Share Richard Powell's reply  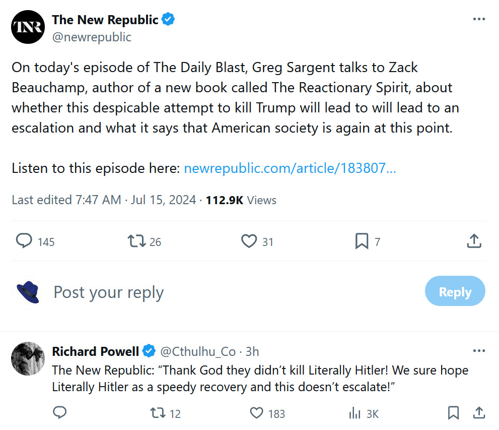[479, 413]
